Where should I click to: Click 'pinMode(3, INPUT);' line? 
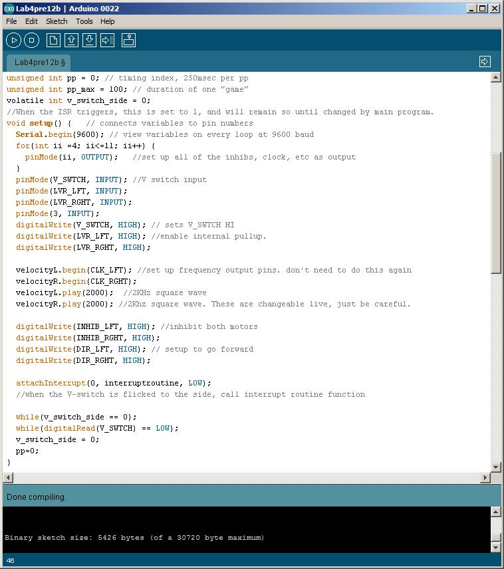point(57,213)
